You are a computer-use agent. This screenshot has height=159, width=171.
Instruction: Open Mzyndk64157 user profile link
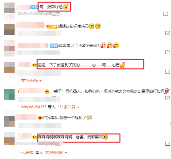click(x=34, y=107)
